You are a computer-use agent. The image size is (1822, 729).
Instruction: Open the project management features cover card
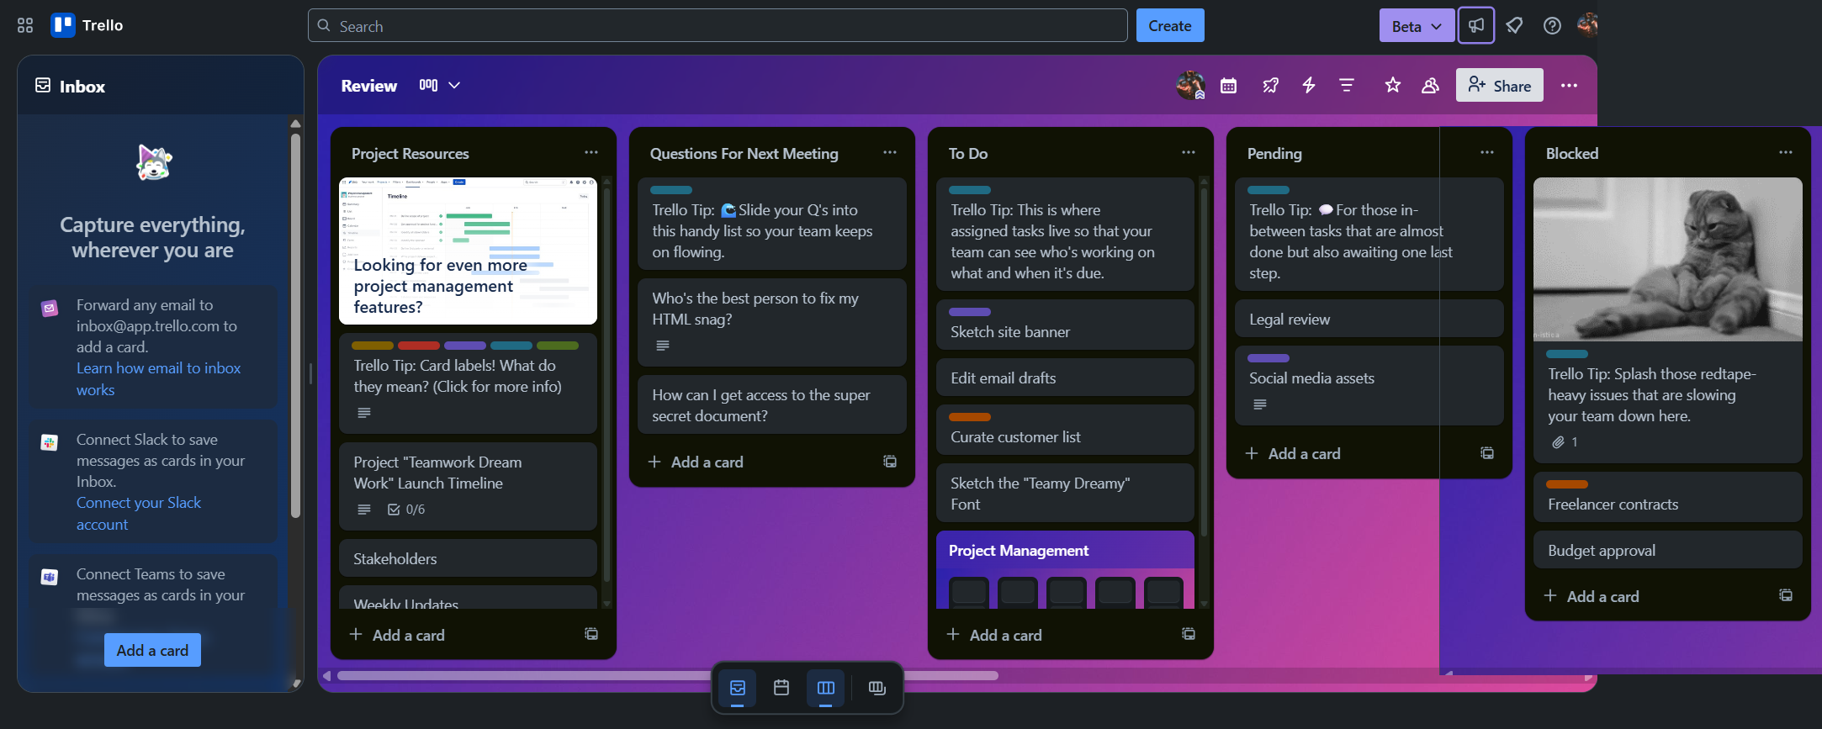click(x=468, y=251)
